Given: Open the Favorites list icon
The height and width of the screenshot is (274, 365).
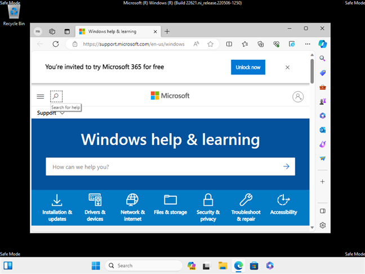Looking at the screenshot, I should [245, 44].
